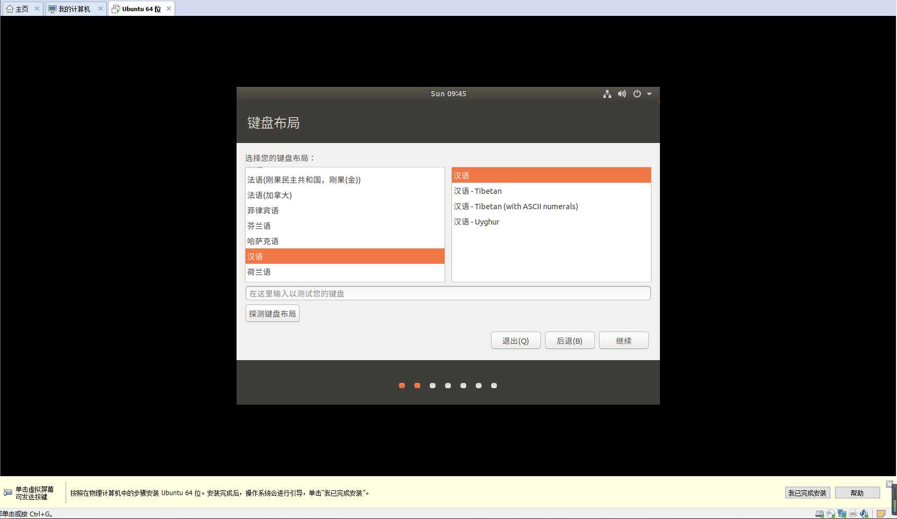
Task: Click the CD/DVD drive status icon
Action: (830, 514)
